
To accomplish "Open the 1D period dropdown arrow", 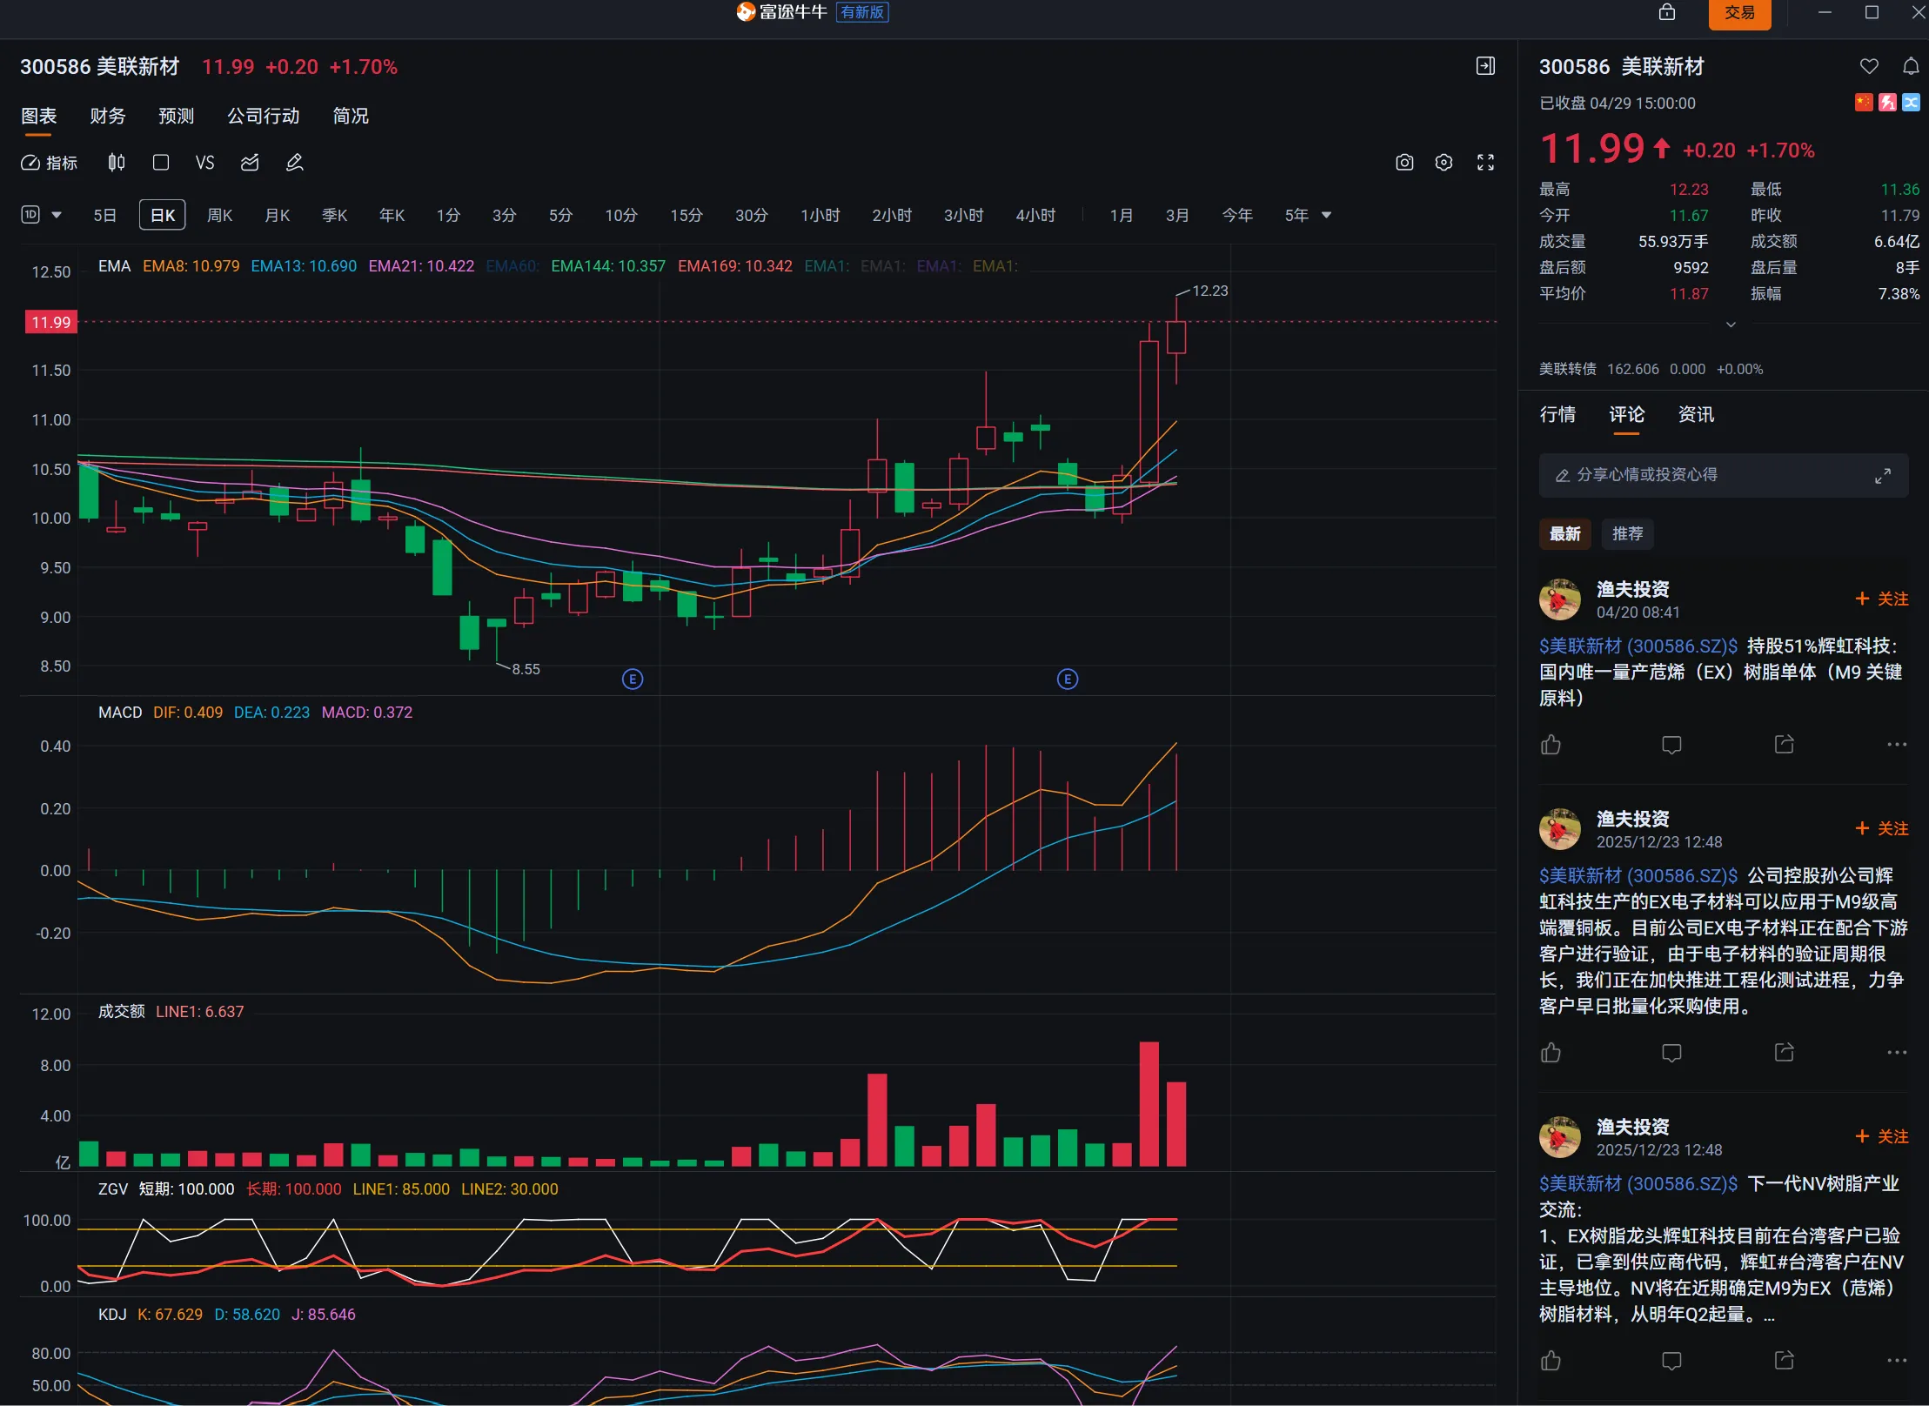I will 57,215.
